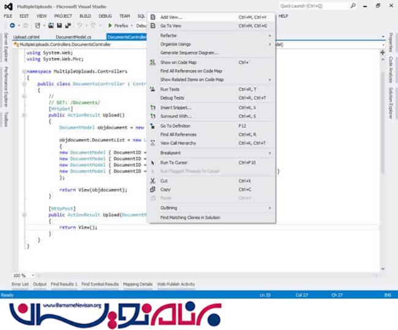Collapse the namespace MultipleUploads.Controllers code block

pyautogui.click(x=23, y=72)
